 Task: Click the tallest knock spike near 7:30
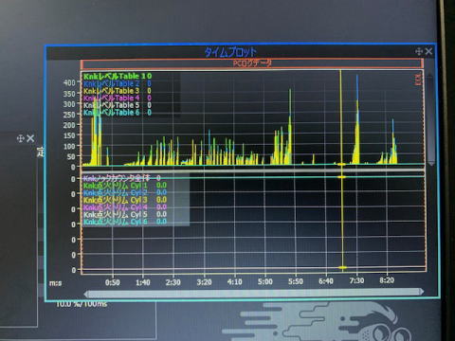coord(357,120)
